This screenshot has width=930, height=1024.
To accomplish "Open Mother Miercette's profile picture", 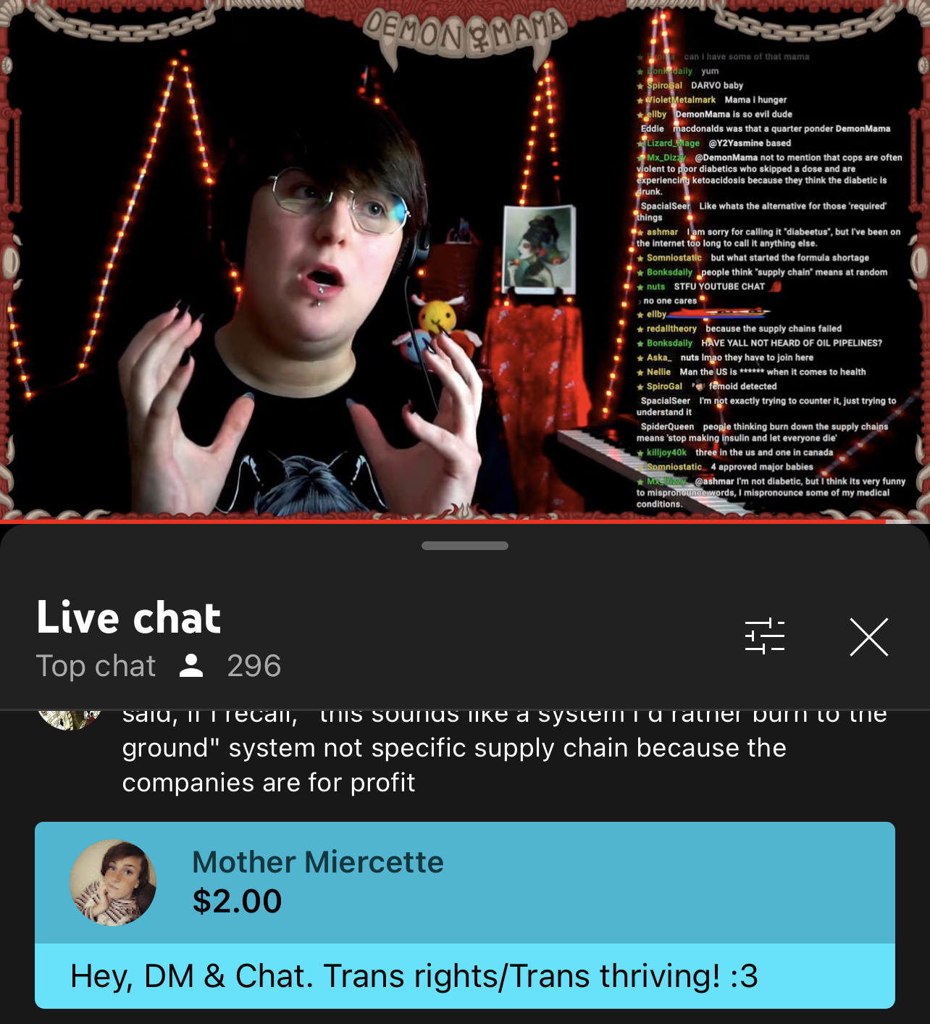I will pyautogui.click(x=113, y=883).
